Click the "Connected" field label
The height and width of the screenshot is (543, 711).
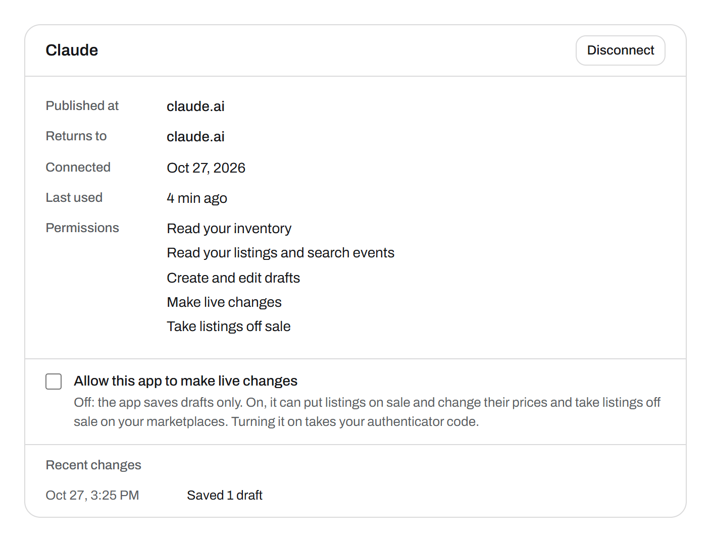point(78,168)
